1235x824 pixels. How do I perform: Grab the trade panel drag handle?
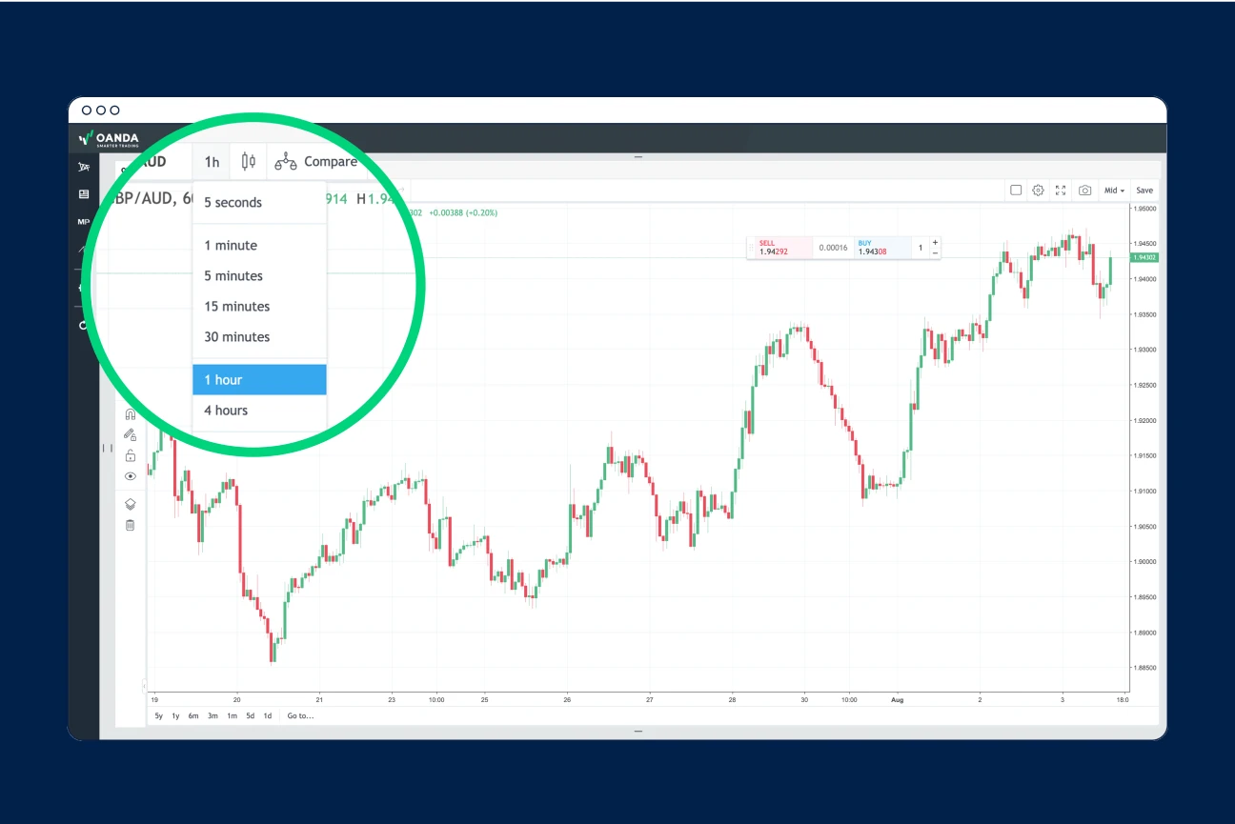751,248
